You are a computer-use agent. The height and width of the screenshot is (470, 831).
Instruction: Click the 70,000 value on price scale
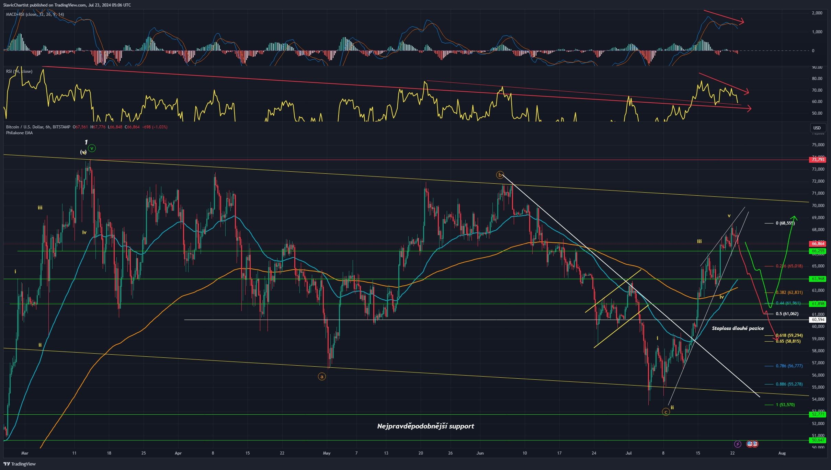[x=818, y=206]
